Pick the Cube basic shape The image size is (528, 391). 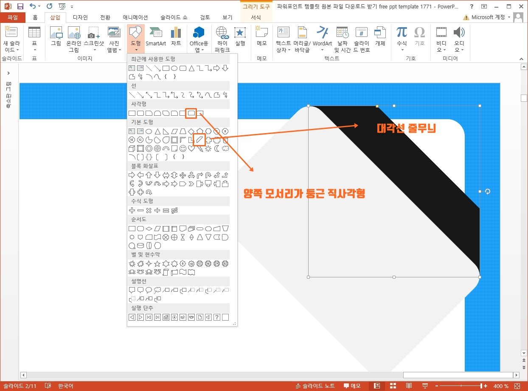click(132, 148)
